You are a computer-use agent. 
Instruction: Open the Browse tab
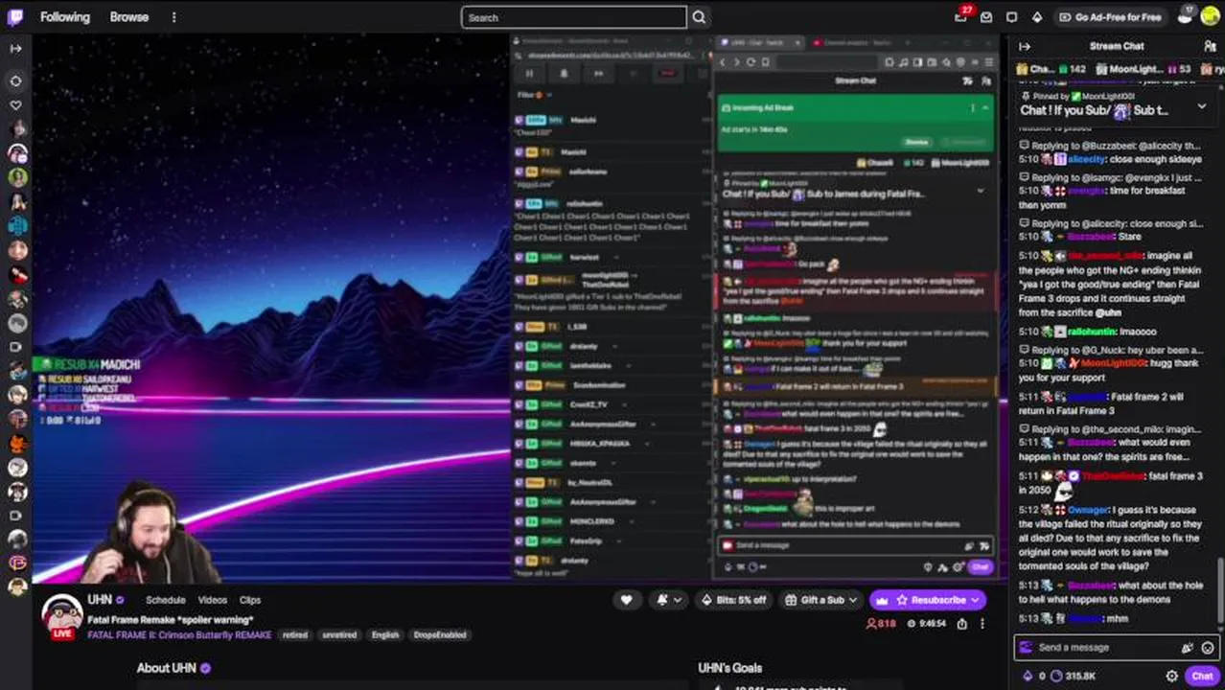(128, 16)
